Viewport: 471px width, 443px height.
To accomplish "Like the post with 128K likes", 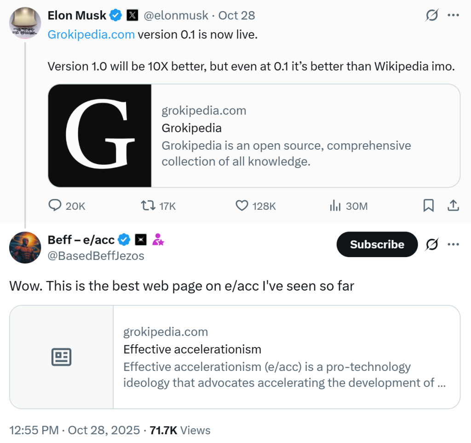I will [242, 206].
